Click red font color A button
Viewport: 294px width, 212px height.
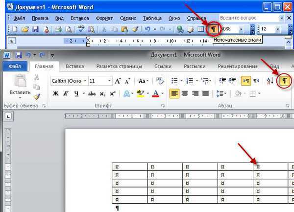click(156, 93)
